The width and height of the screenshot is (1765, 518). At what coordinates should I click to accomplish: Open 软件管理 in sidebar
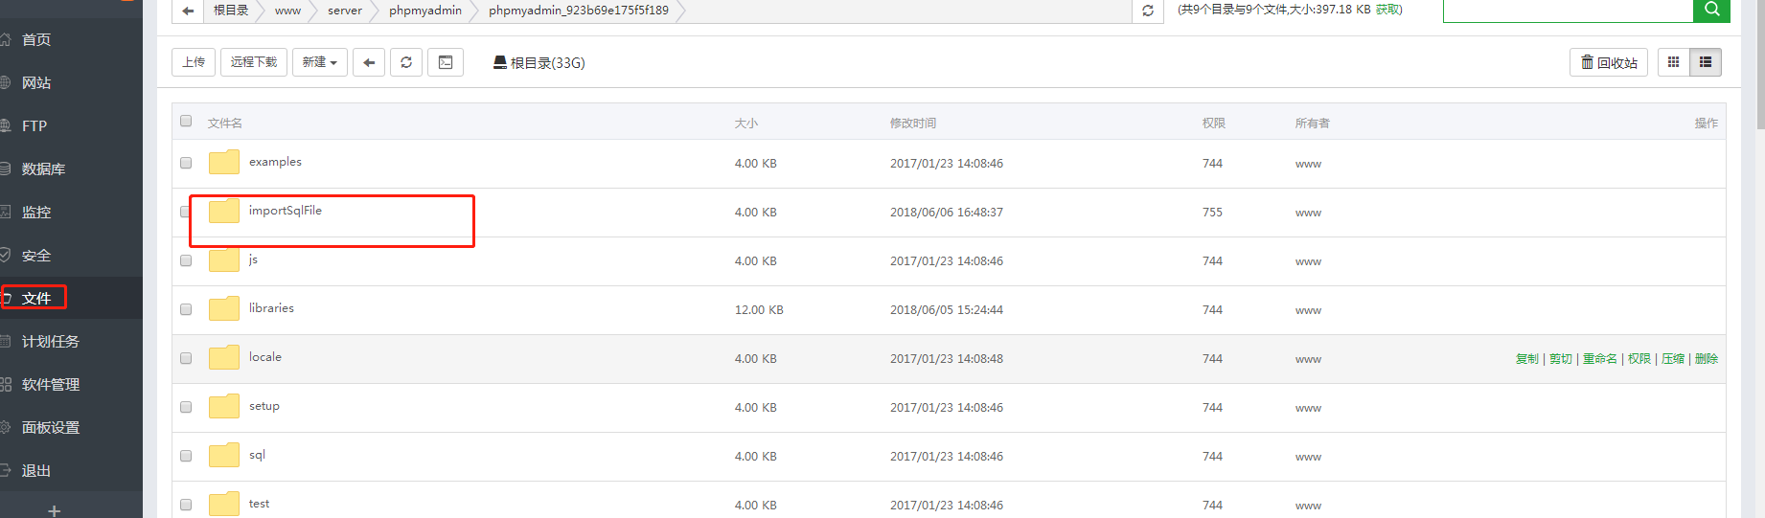[50, 384]
